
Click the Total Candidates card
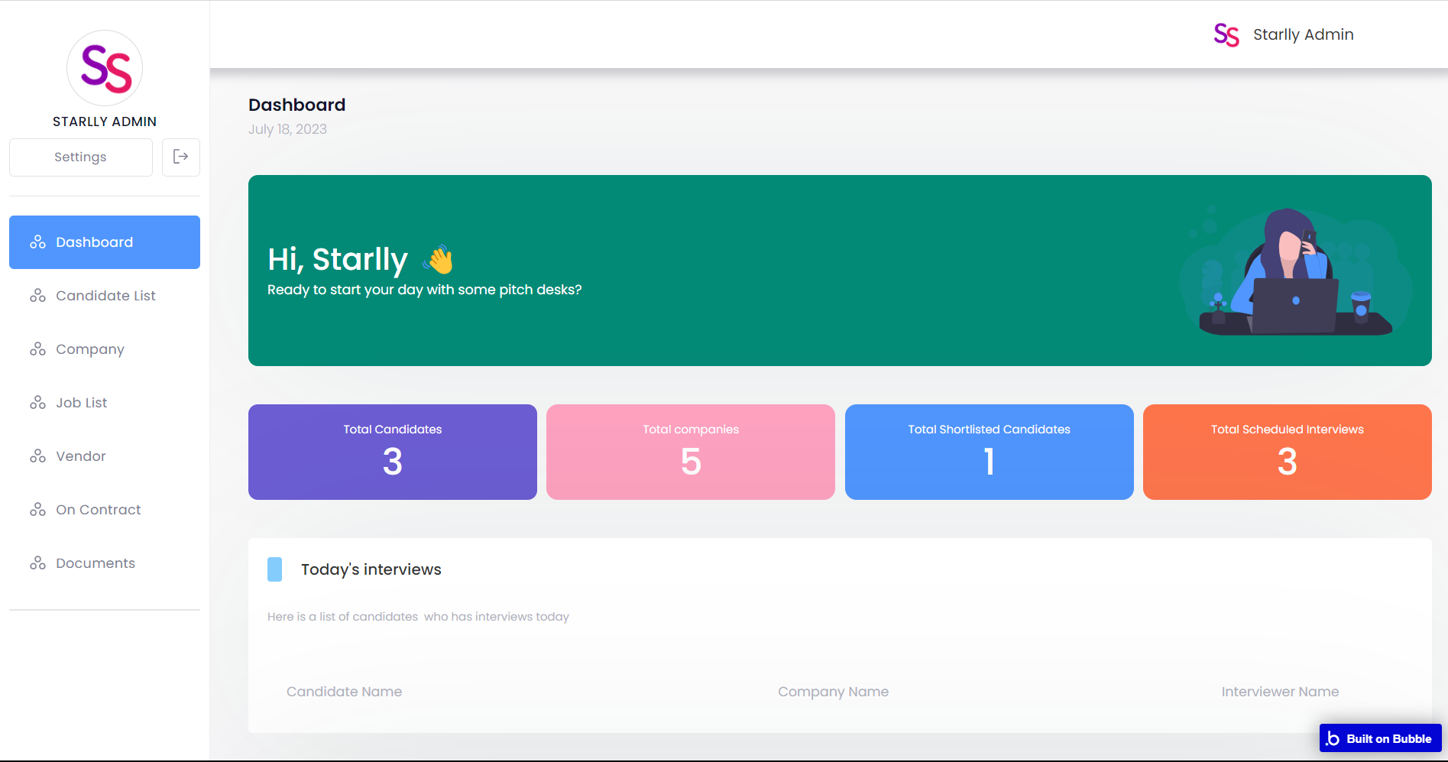(393, 452)
